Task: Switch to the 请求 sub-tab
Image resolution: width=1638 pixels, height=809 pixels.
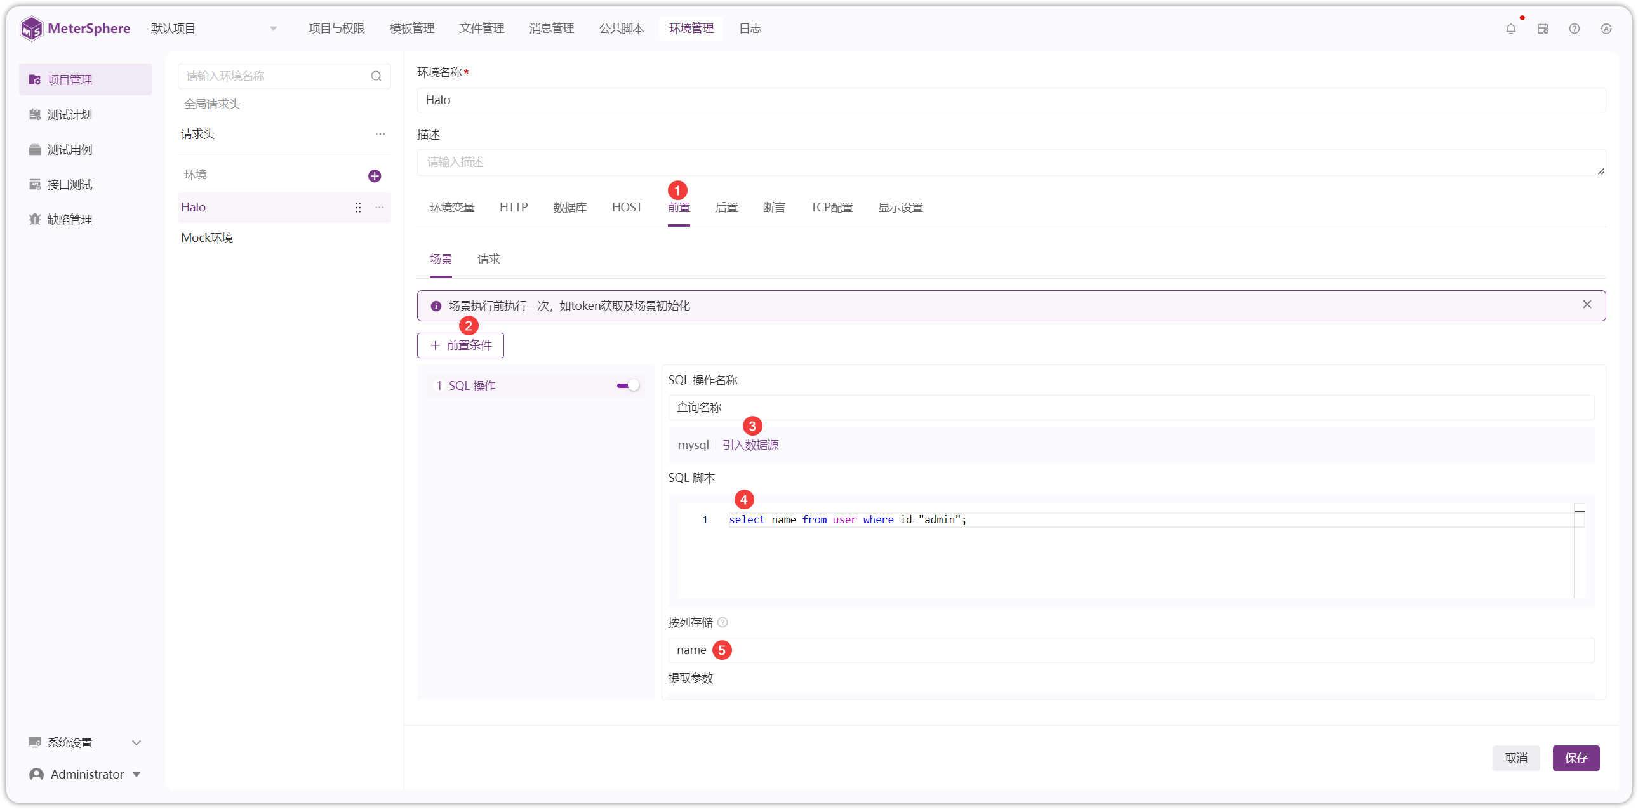Action: (488, 260)
